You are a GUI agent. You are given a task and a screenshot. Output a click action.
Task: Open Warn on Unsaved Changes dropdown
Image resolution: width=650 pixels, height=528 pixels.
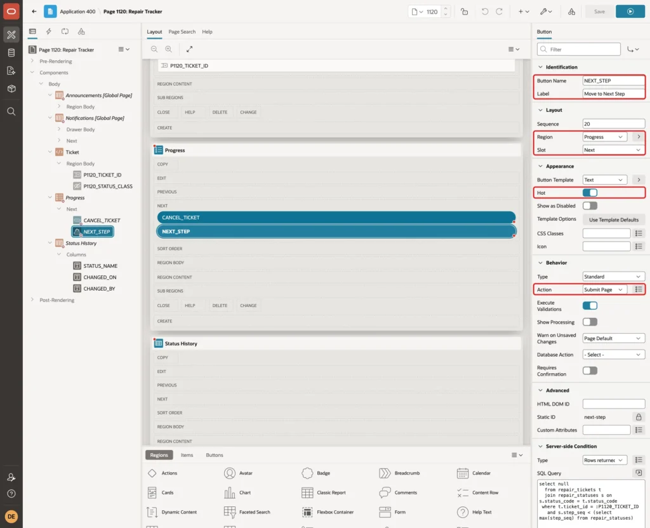click(614, 338)
